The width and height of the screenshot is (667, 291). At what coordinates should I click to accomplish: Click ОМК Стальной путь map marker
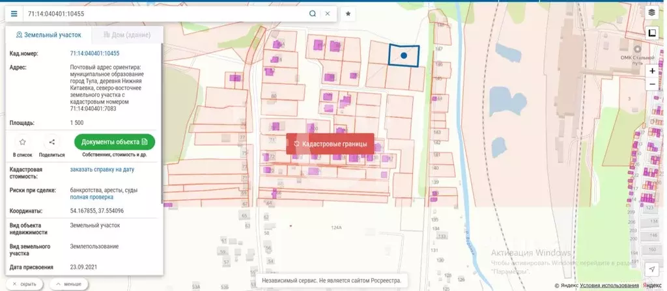(637, 49)
